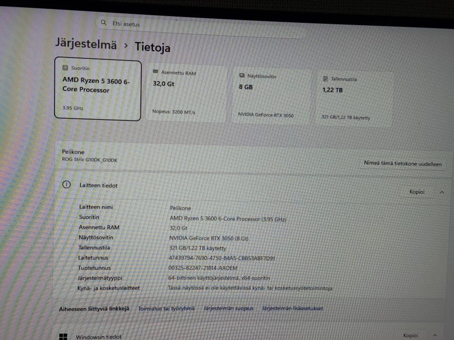Collapse the Laitteen tiedot section chevron
The height and width of the screenshot is (340, 454).
(442, 192)
